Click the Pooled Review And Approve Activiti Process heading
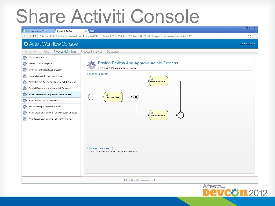The width and height of the screenshot is (275, 206). tap(138, 63)
